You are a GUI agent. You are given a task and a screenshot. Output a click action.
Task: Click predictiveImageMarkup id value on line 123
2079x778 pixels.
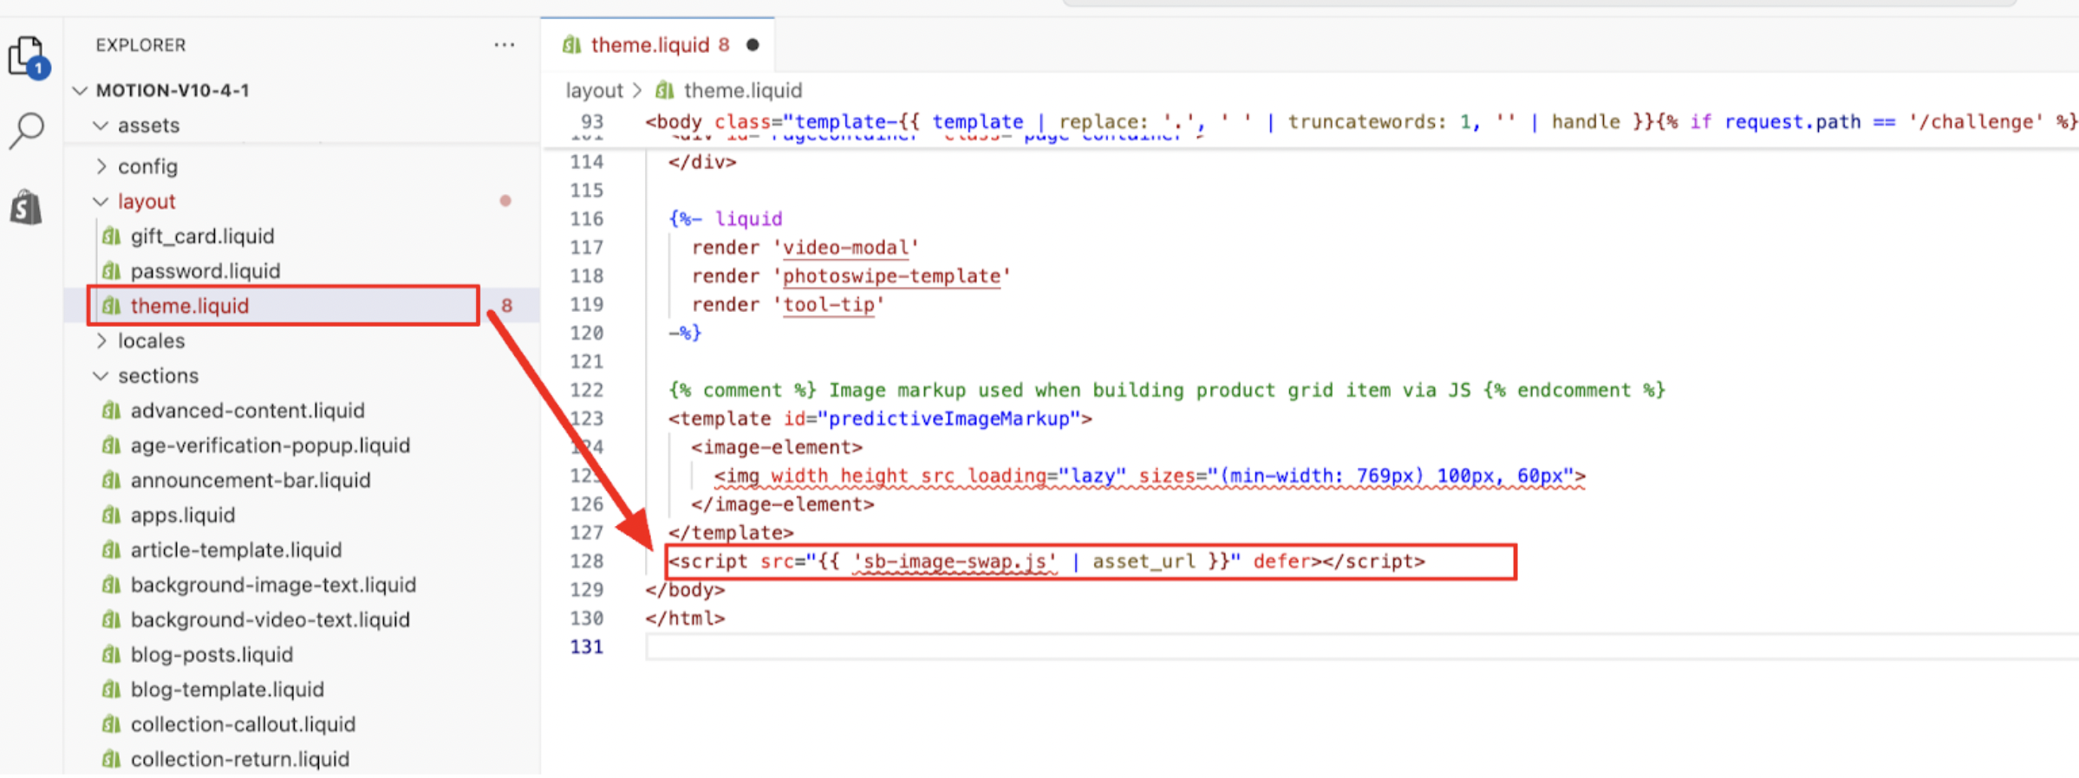(x=949, y=418)
